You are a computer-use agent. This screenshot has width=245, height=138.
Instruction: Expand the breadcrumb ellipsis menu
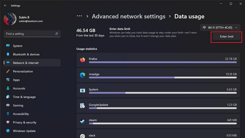pyautogui.click(x=79, y=16)
